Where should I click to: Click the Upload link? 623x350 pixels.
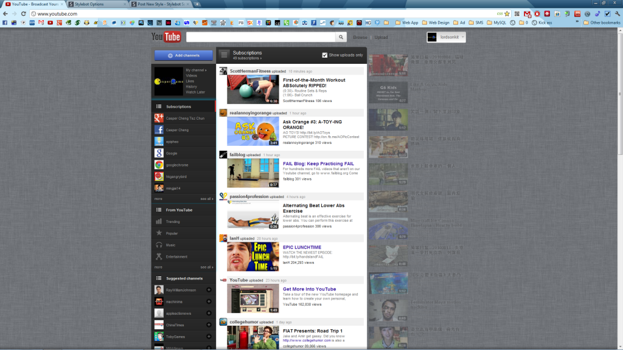[381, 37]
